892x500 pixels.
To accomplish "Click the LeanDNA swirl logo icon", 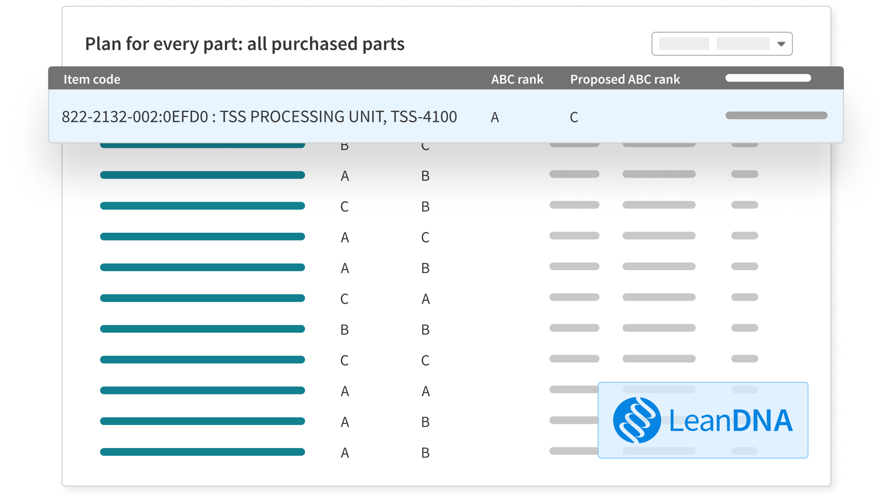I will pyautogui.click(x=637, y=420).
